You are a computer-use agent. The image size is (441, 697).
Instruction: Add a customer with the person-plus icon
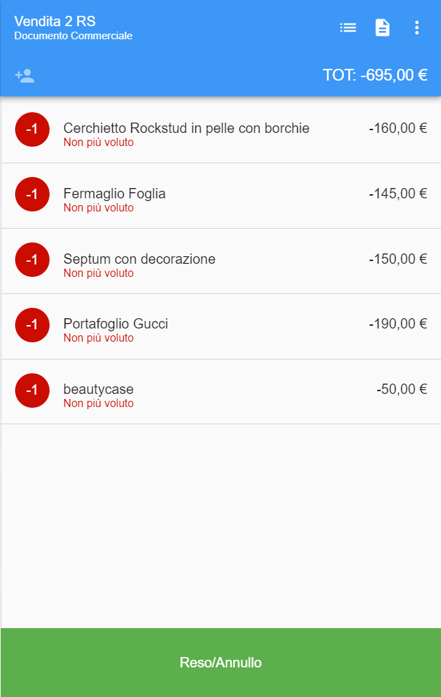point(25,76)
